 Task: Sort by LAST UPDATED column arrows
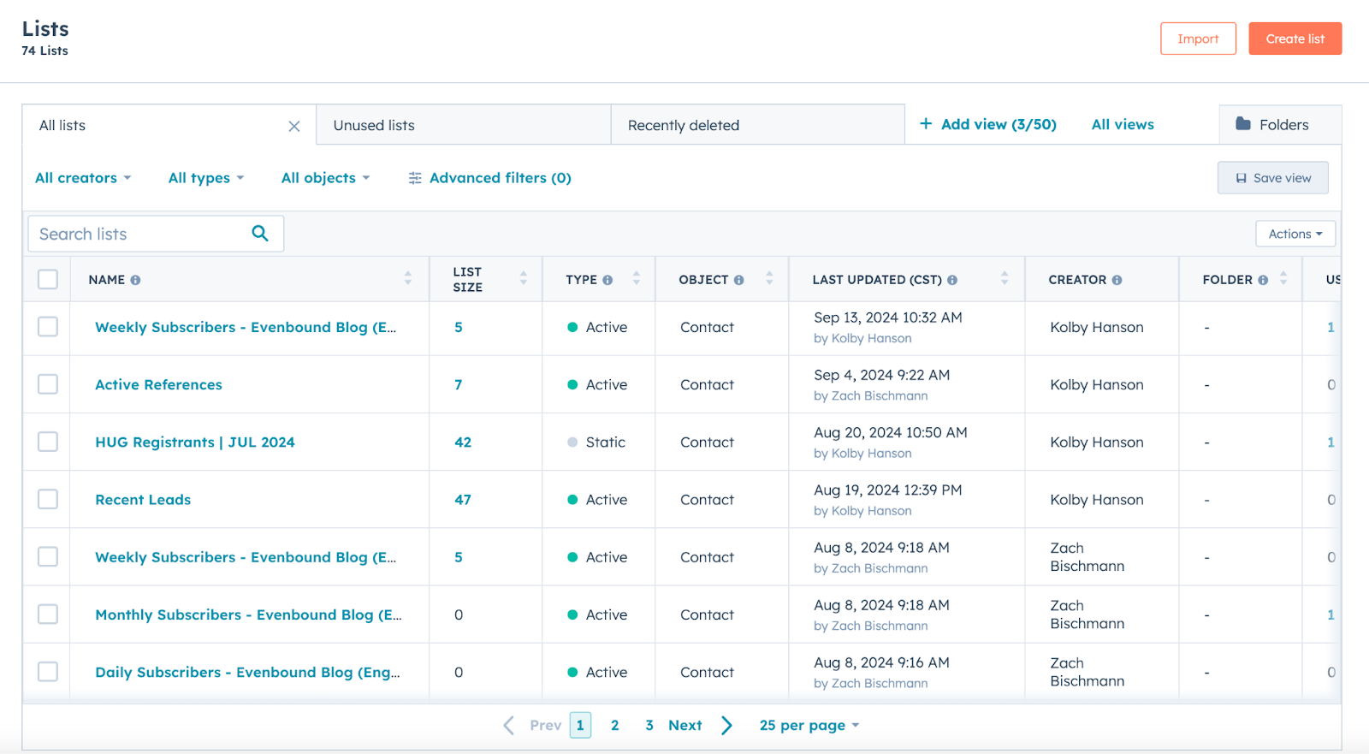(1005, 278)
